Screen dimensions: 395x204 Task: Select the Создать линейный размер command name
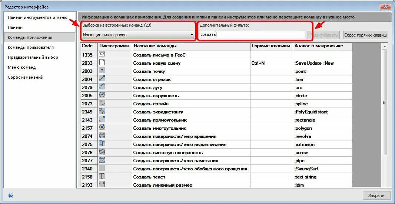pyautogui.click(x=163, y=185)
